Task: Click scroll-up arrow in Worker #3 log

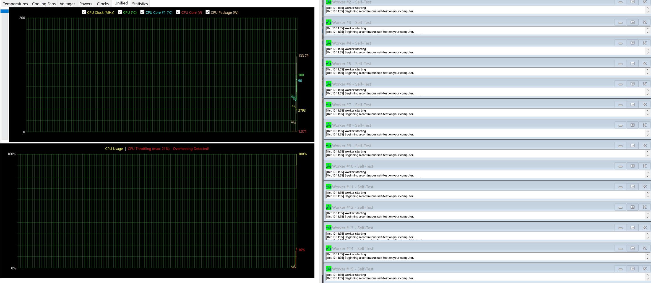Action: 647,28
